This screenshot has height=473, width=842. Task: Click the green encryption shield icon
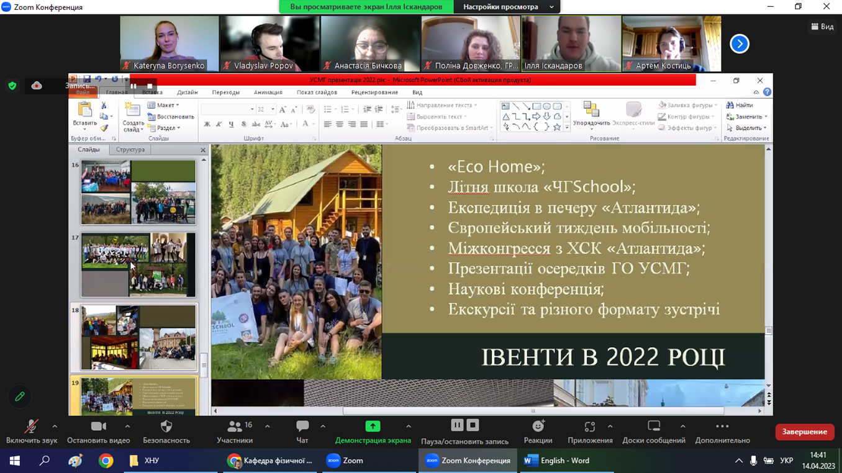tap(12, 86)
